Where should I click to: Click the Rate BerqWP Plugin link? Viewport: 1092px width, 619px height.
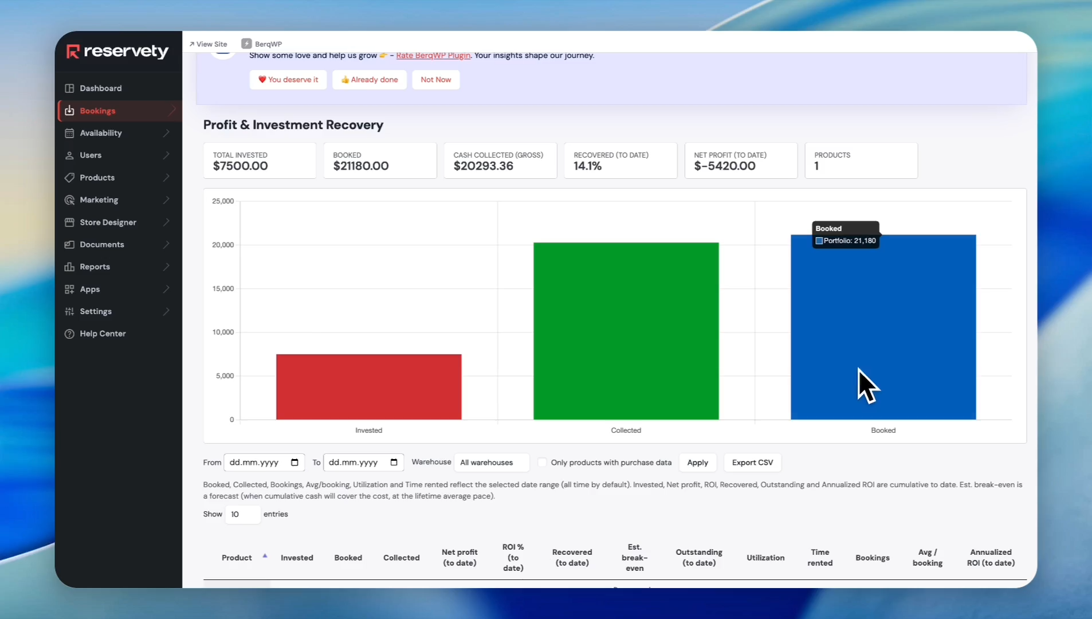tap(433, 56)
